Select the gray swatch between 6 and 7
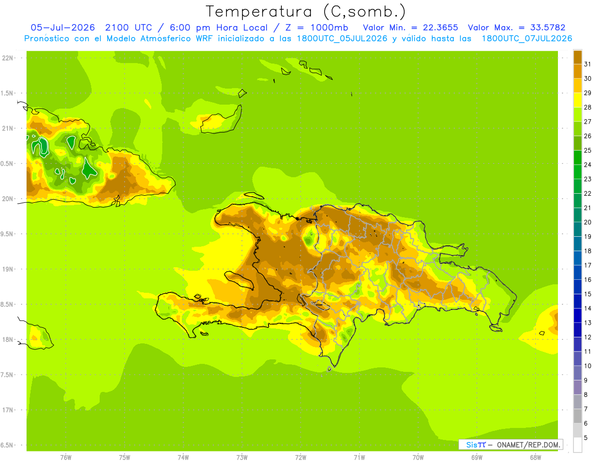601x464 pixels. [577, 416]
